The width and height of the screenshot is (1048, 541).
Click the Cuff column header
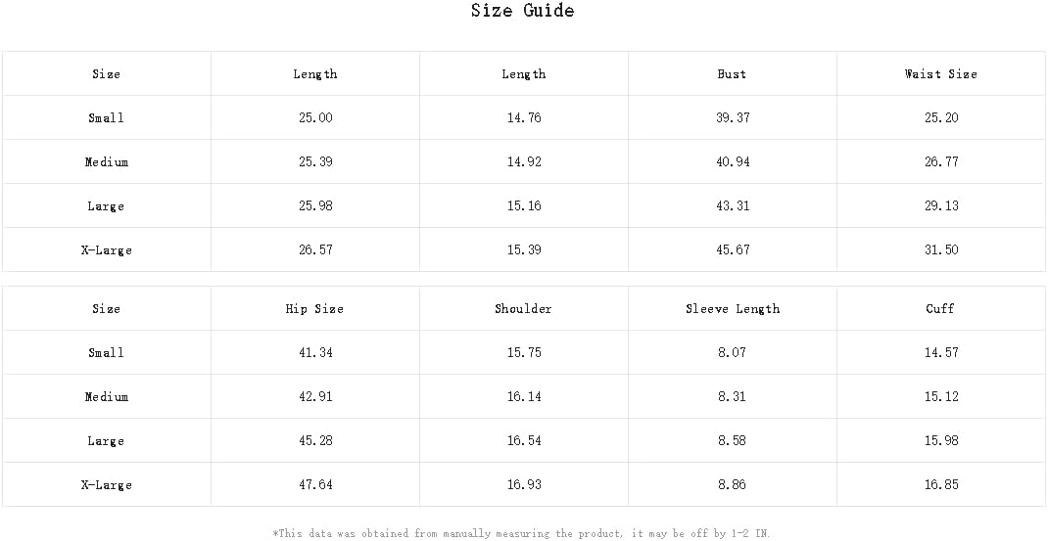point(940,309)
